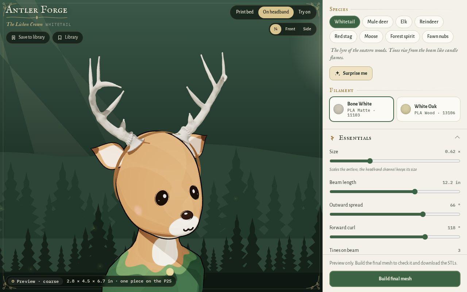Click the Preview · coarse status badge
The width and height of the screenshot is (467, 292).
pyautogui.click(x=35, y=281)
